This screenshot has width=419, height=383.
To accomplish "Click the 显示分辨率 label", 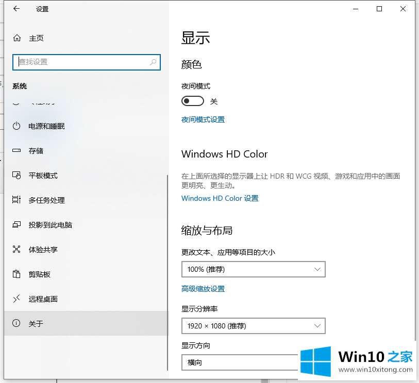I will pos(199,309).
